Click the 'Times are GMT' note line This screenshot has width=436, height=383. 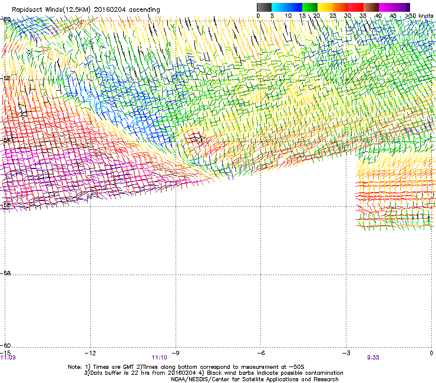click(186, 367)
